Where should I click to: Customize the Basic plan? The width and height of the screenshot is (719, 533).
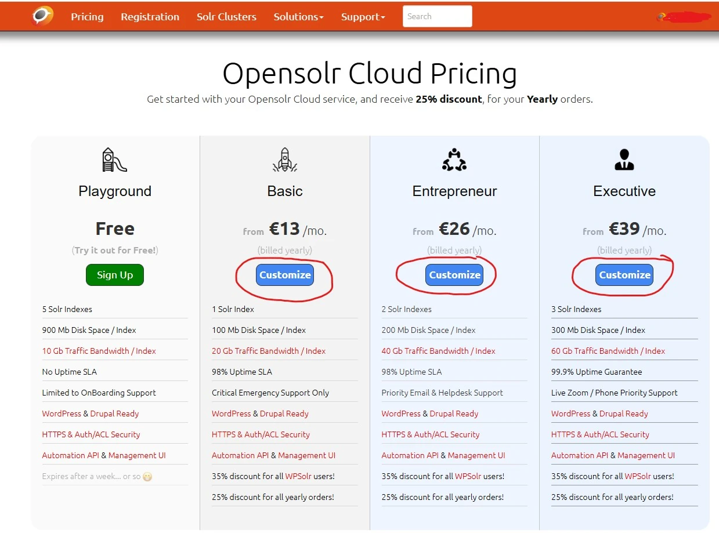click(285, 275)
